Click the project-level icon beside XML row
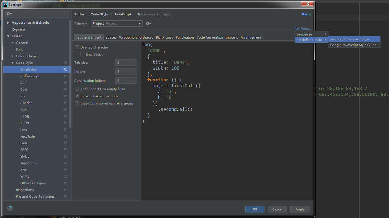Viewport: 389px width, 218px height. [66, 170]
